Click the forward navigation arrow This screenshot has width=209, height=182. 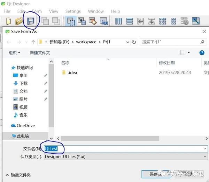tap(19, 42)
